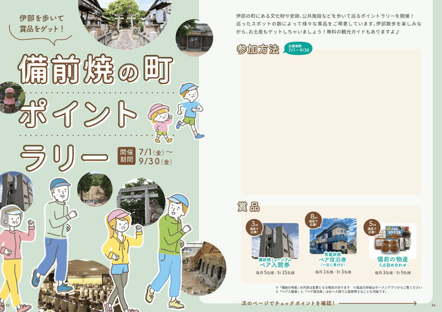Click the brown 開催期間 badge
The image size is (442, 312).
click(x=126, y=156)
